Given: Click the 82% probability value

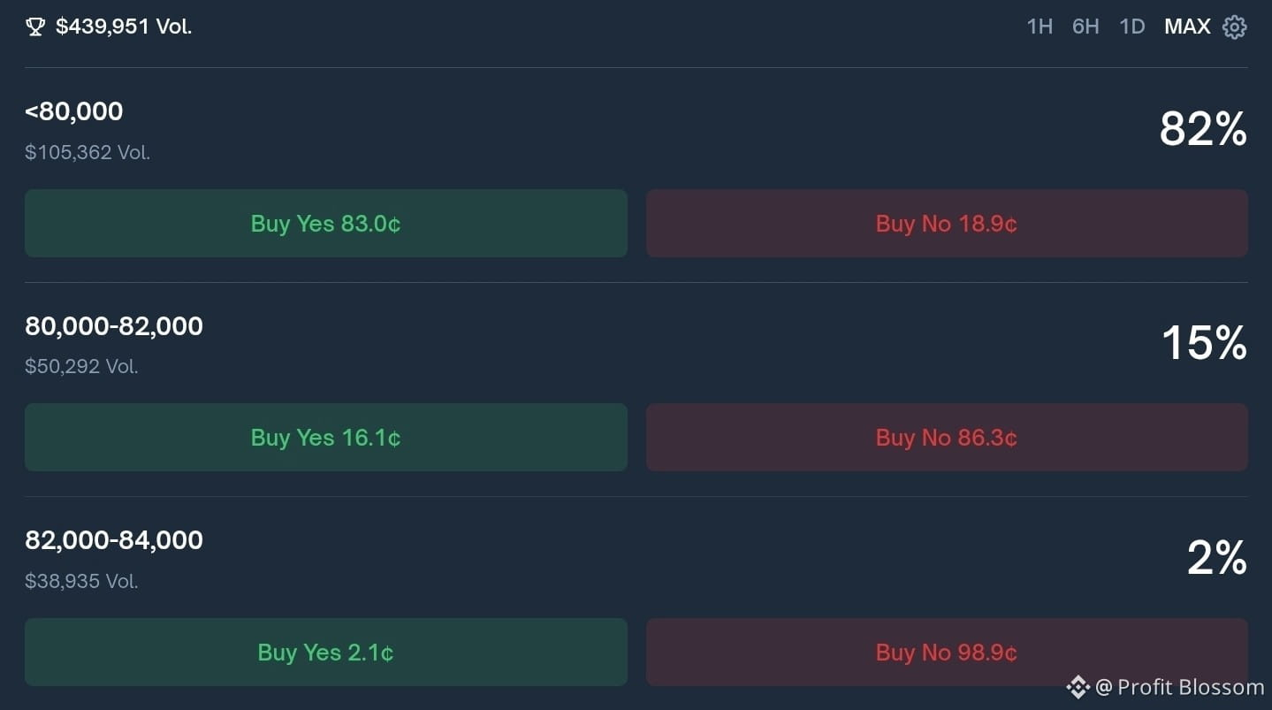Looking at the screenshot, I should (1203, 130).
